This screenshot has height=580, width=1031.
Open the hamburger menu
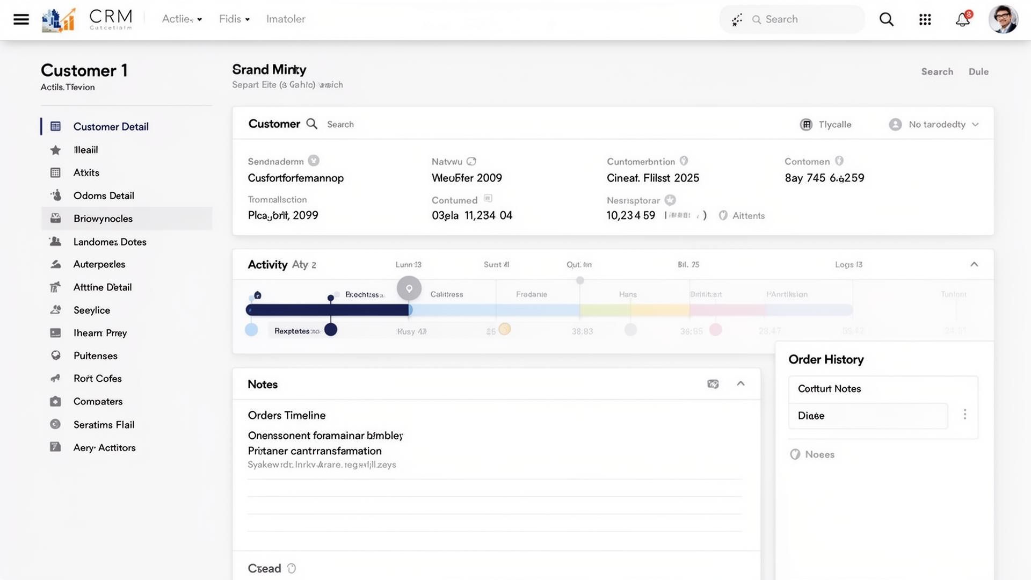coord(21,20)
